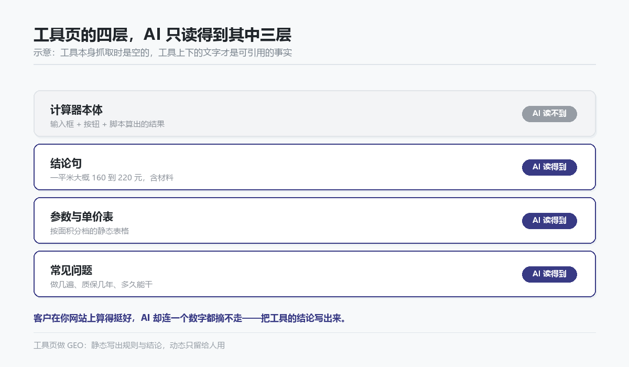
Task: Click the AI 读得到 badge in 结论句 card
Action: [x=549, y=167]
